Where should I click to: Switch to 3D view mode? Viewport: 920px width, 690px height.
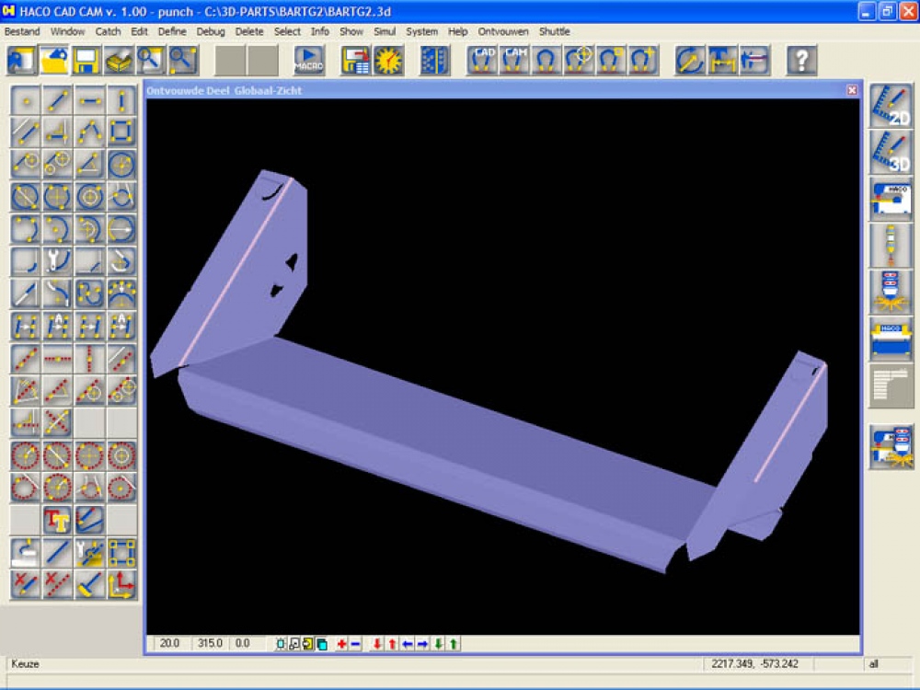pos(891,153)
